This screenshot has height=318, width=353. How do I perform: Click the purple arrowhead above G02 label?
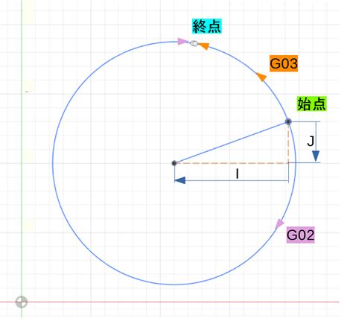tap(279, 224)
